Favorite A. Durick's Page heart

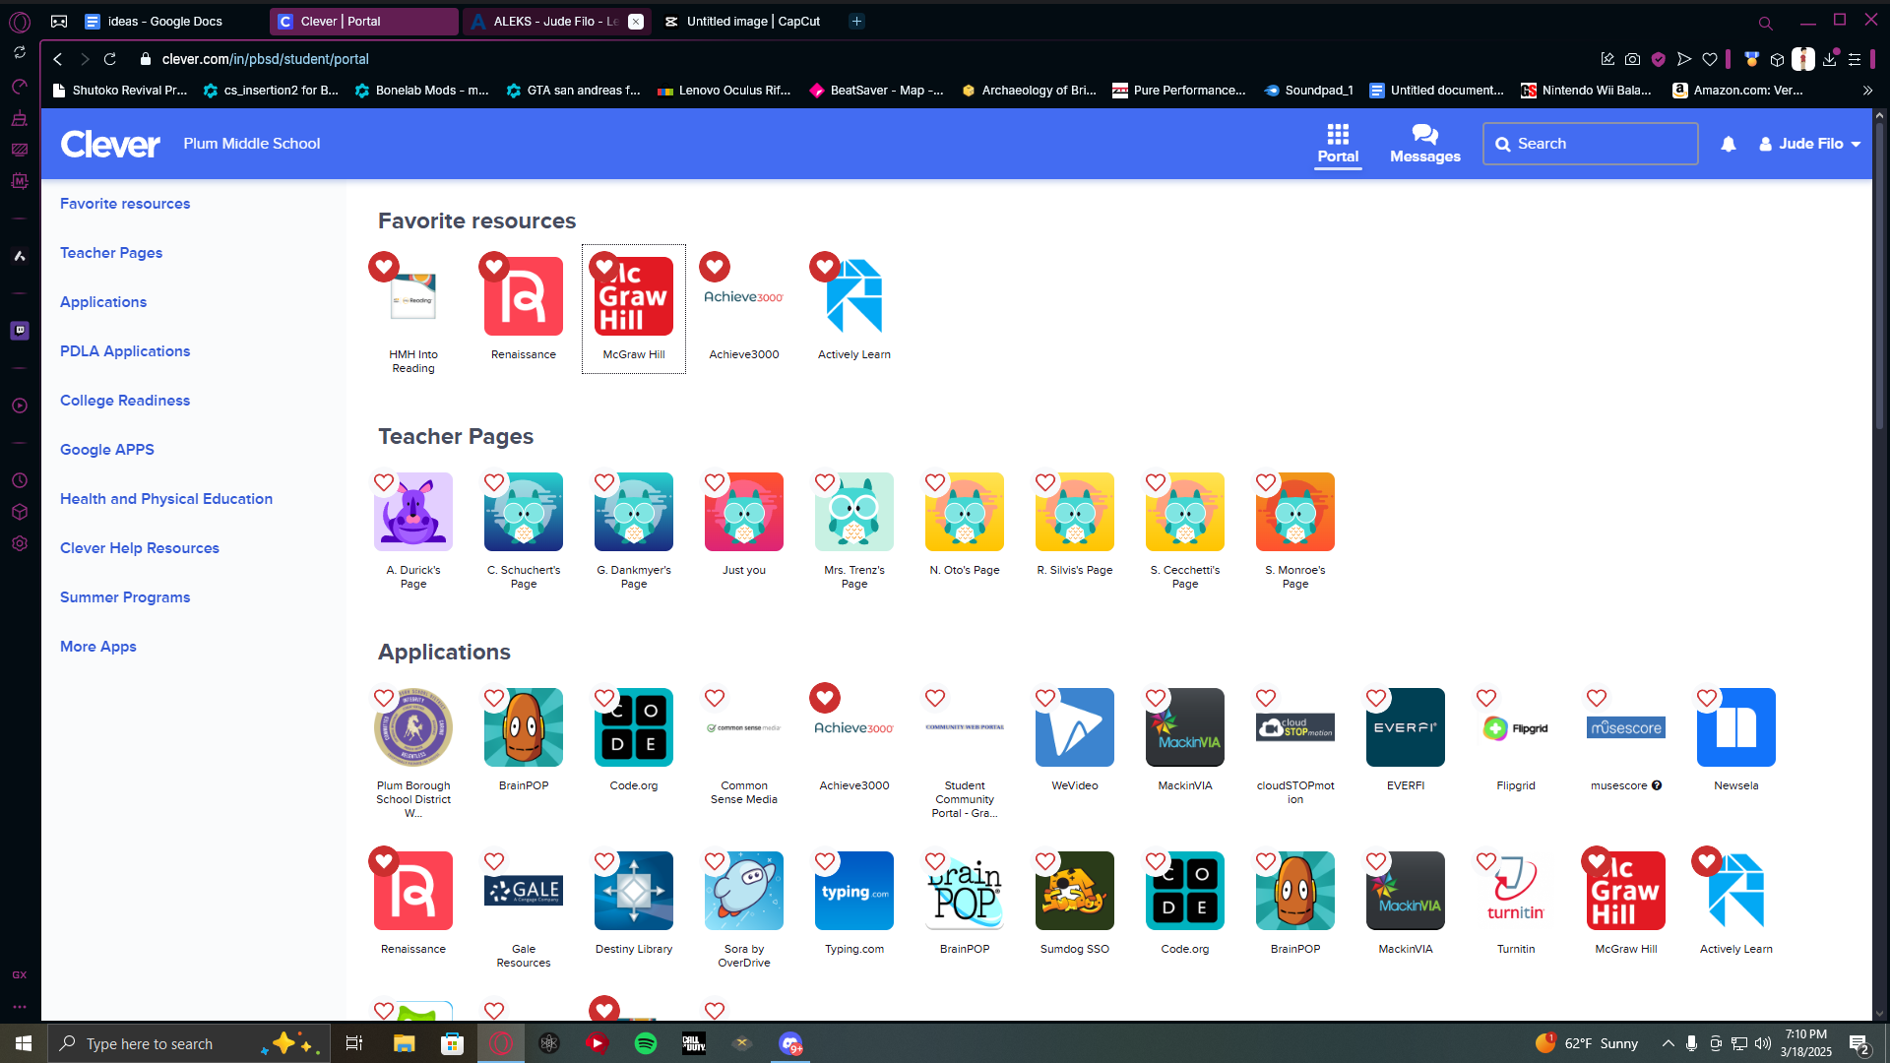pyautogui.click(x=384, y=482)
